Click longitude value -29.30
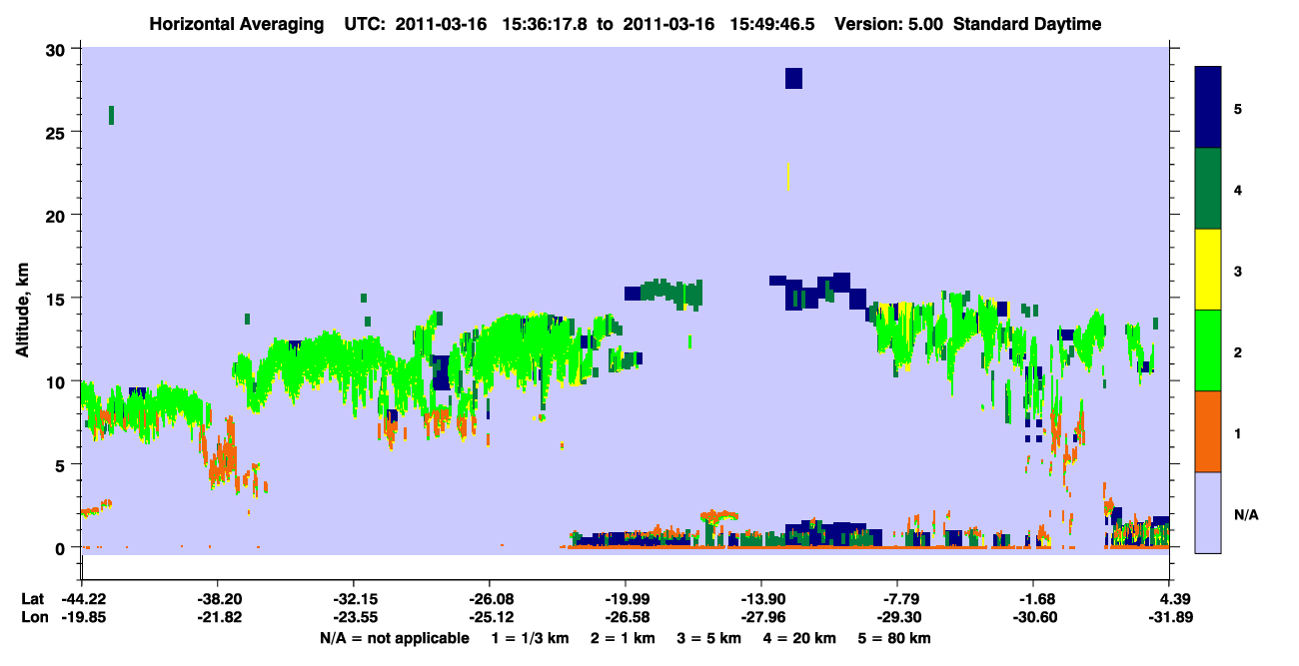The height and width of the screenshot is (666, 1299). 897,617
